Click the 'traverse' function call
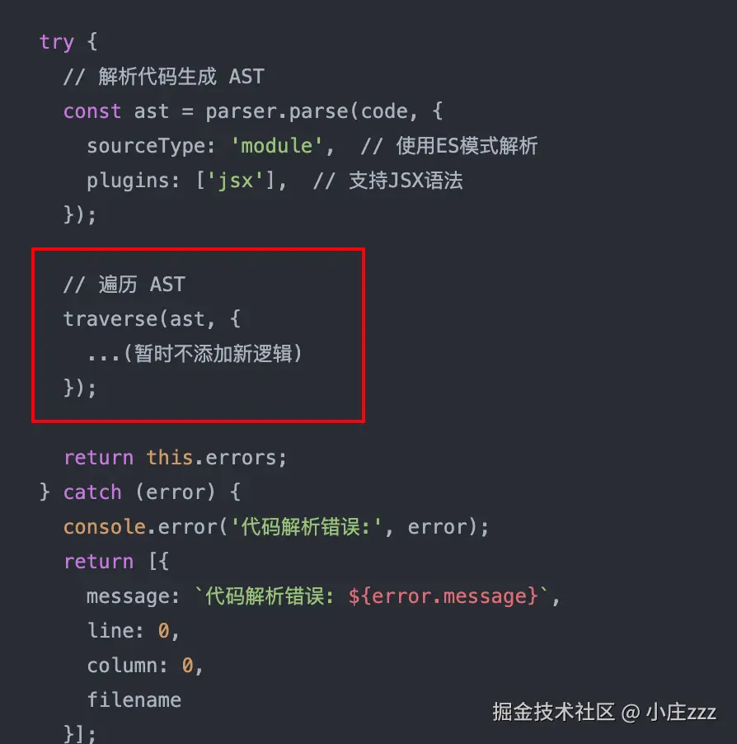 point(110,319)
